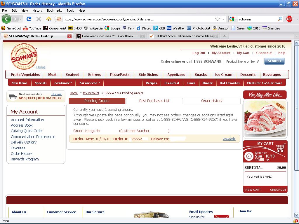The height and width of the screenshot is (224, 299).
Task: Click the SEARCH button
Action: tap(274, 61)
